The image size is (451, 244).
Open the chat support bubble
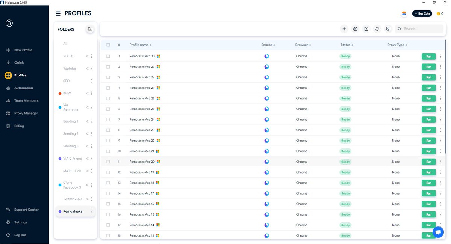point(438,232)
